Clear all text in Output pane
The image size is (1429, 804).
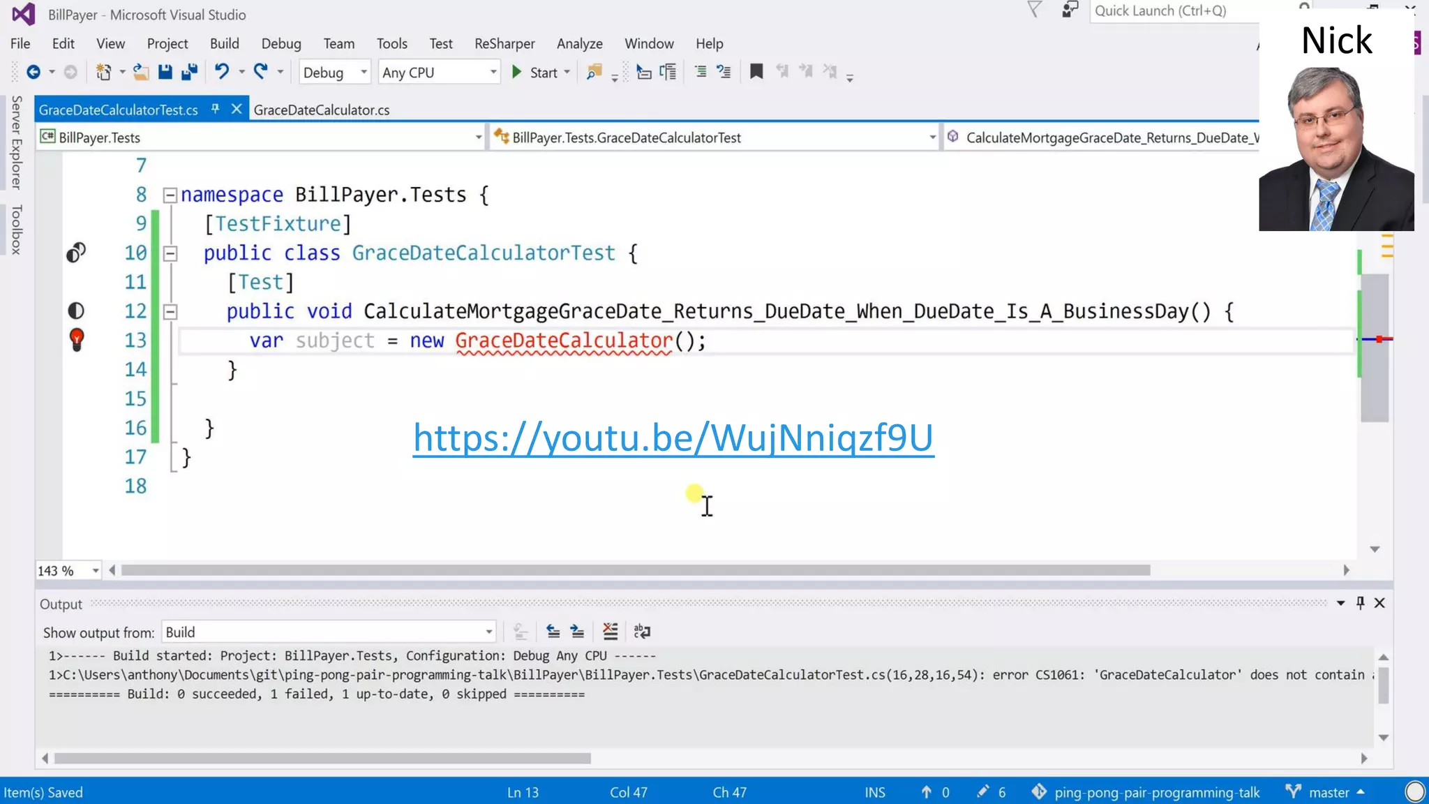pos(610,632)
